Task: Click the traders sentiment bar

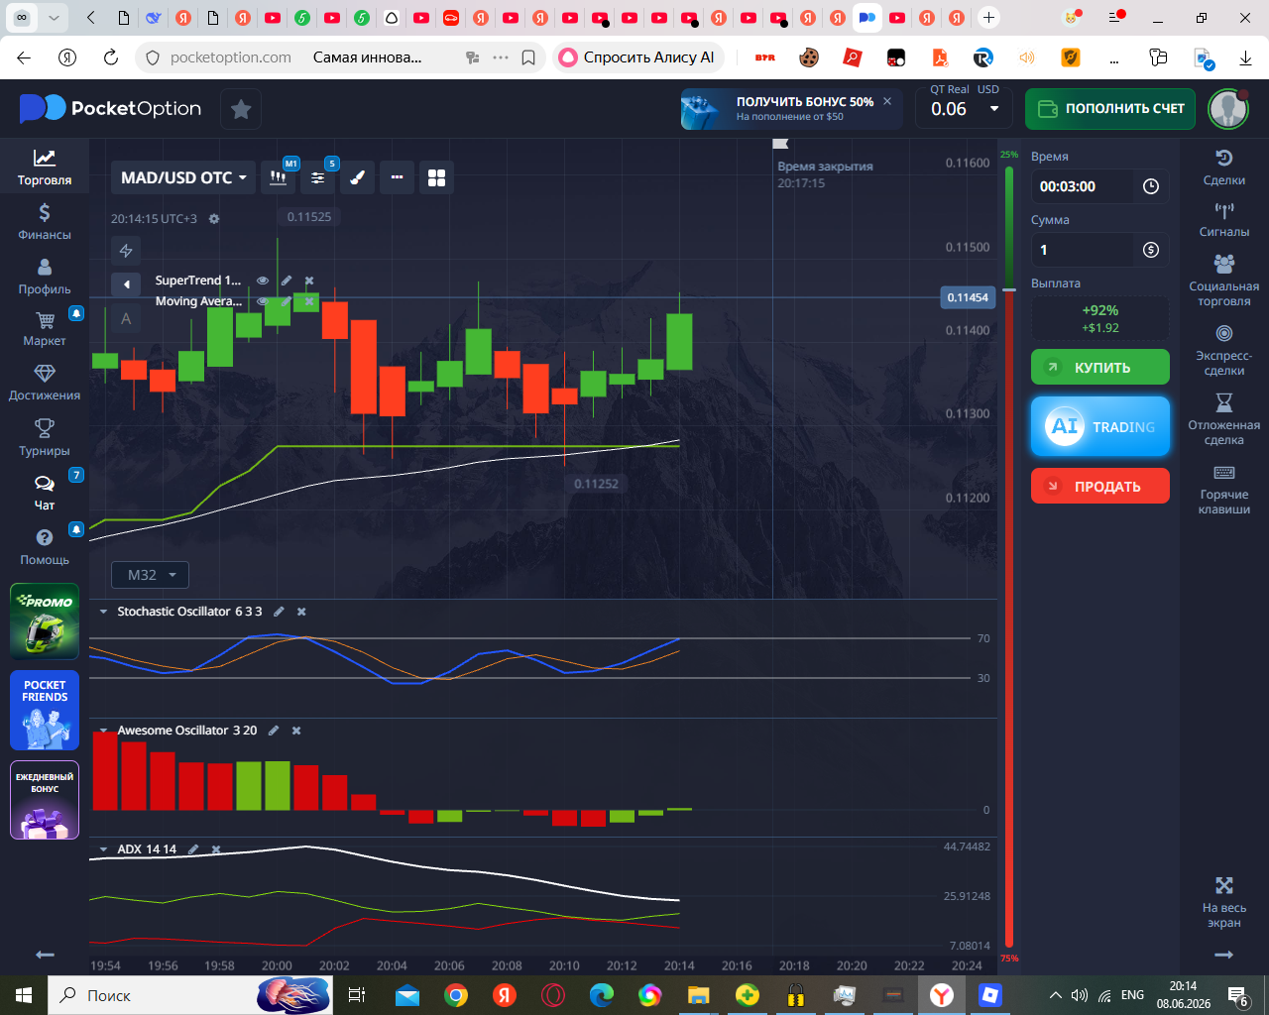Action: [x=1009, y=556]
